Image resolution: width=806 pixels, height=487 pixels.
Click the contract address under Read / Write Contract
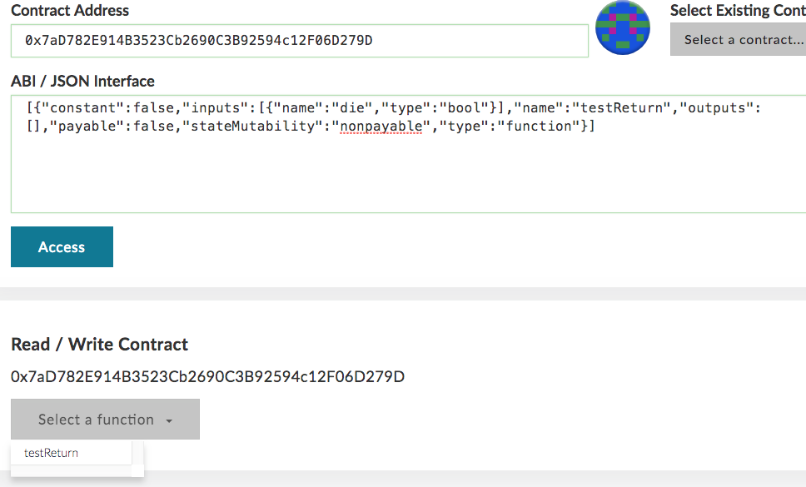[x=206, y=376]
